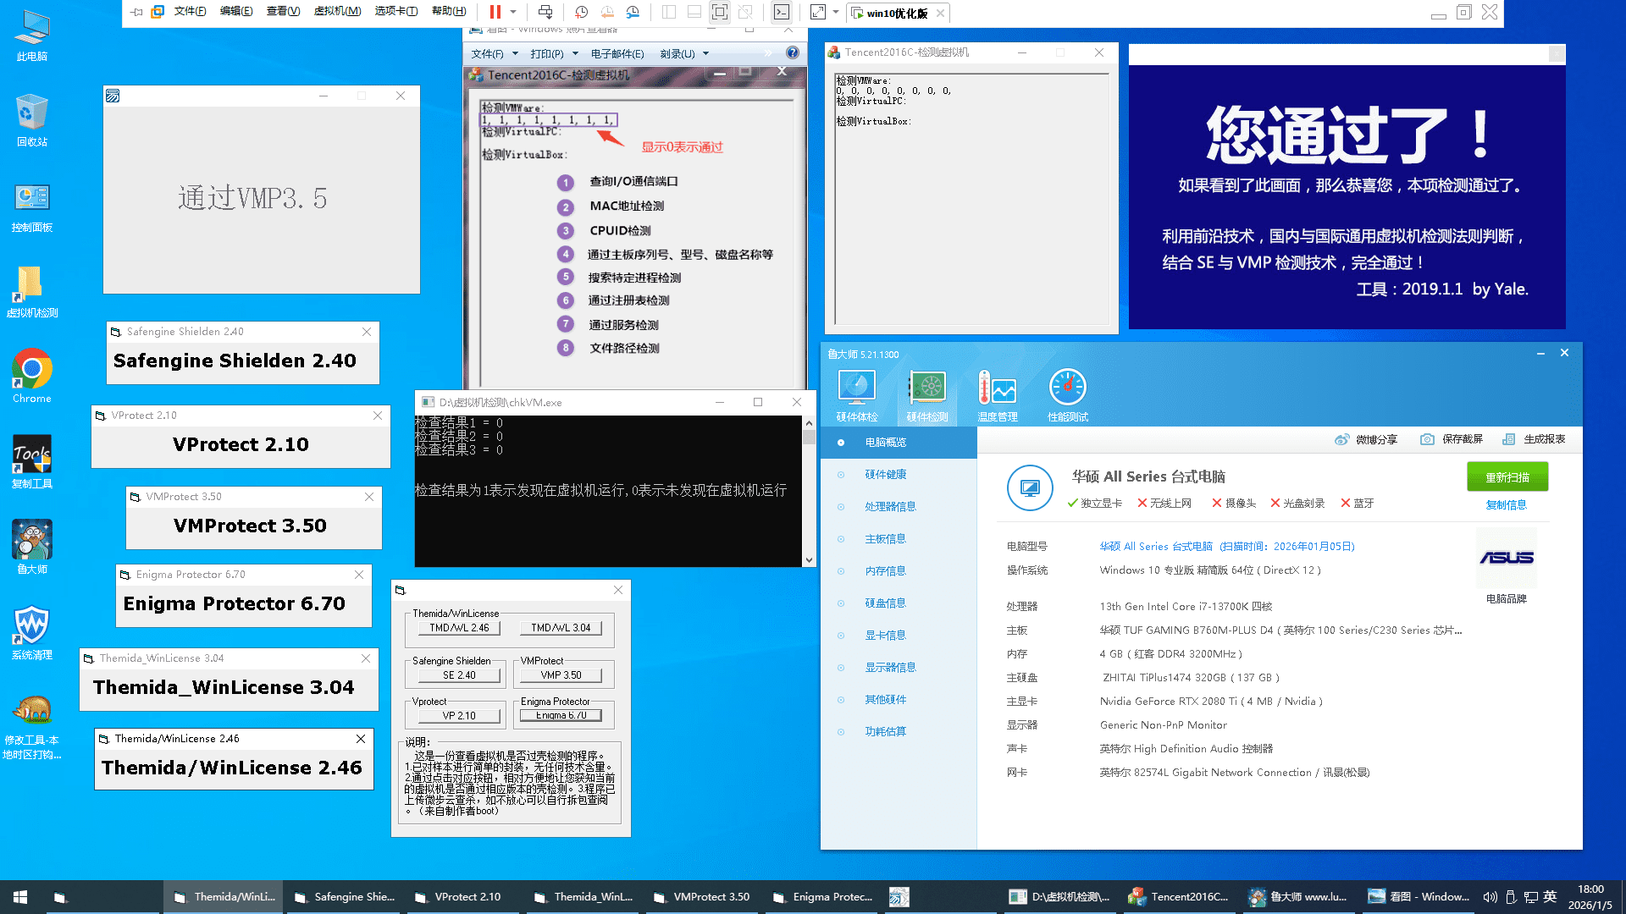The image size is (1626, 914).
Task: Open the snapshot manager wrench icon
Action: 632,13
